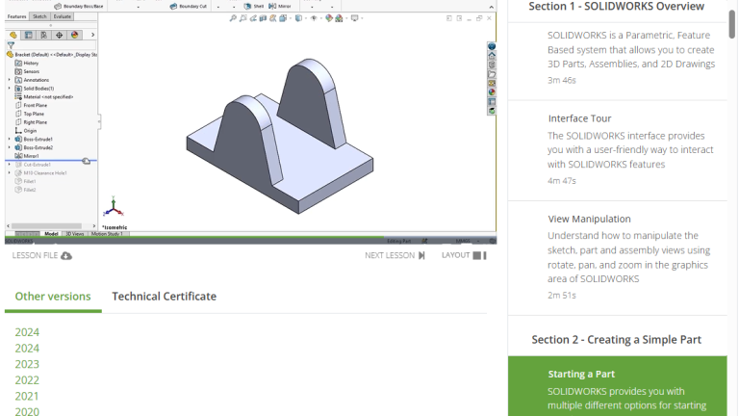This screenshot has height=416, width=739.
Task: Open SOLIDWORKS Forum icon in task pane
Action: tap(492, 111)
